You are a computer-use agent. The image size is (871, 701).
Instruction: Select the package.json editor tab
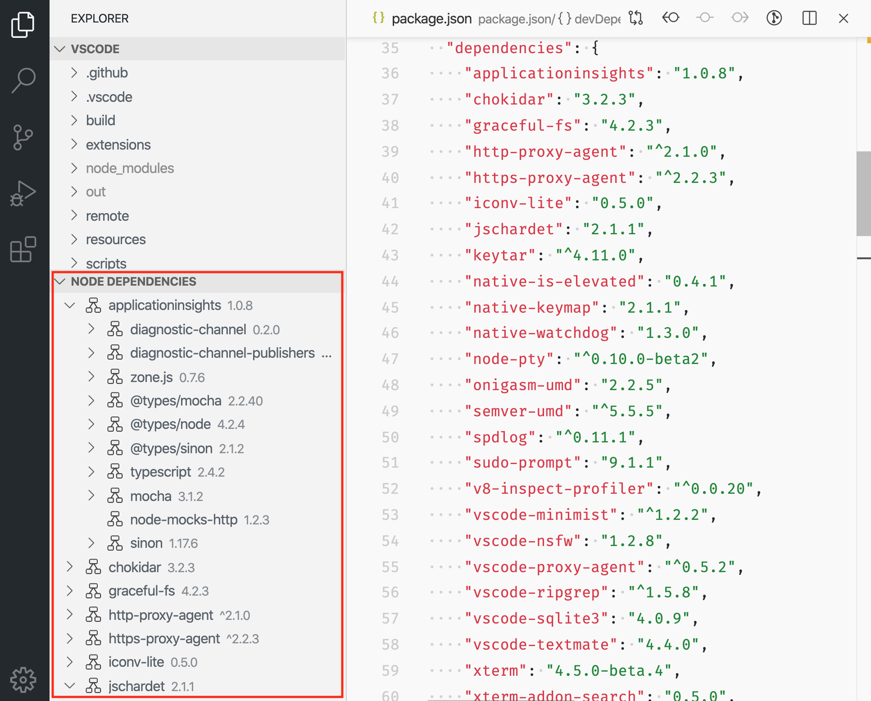pos(431,18)
